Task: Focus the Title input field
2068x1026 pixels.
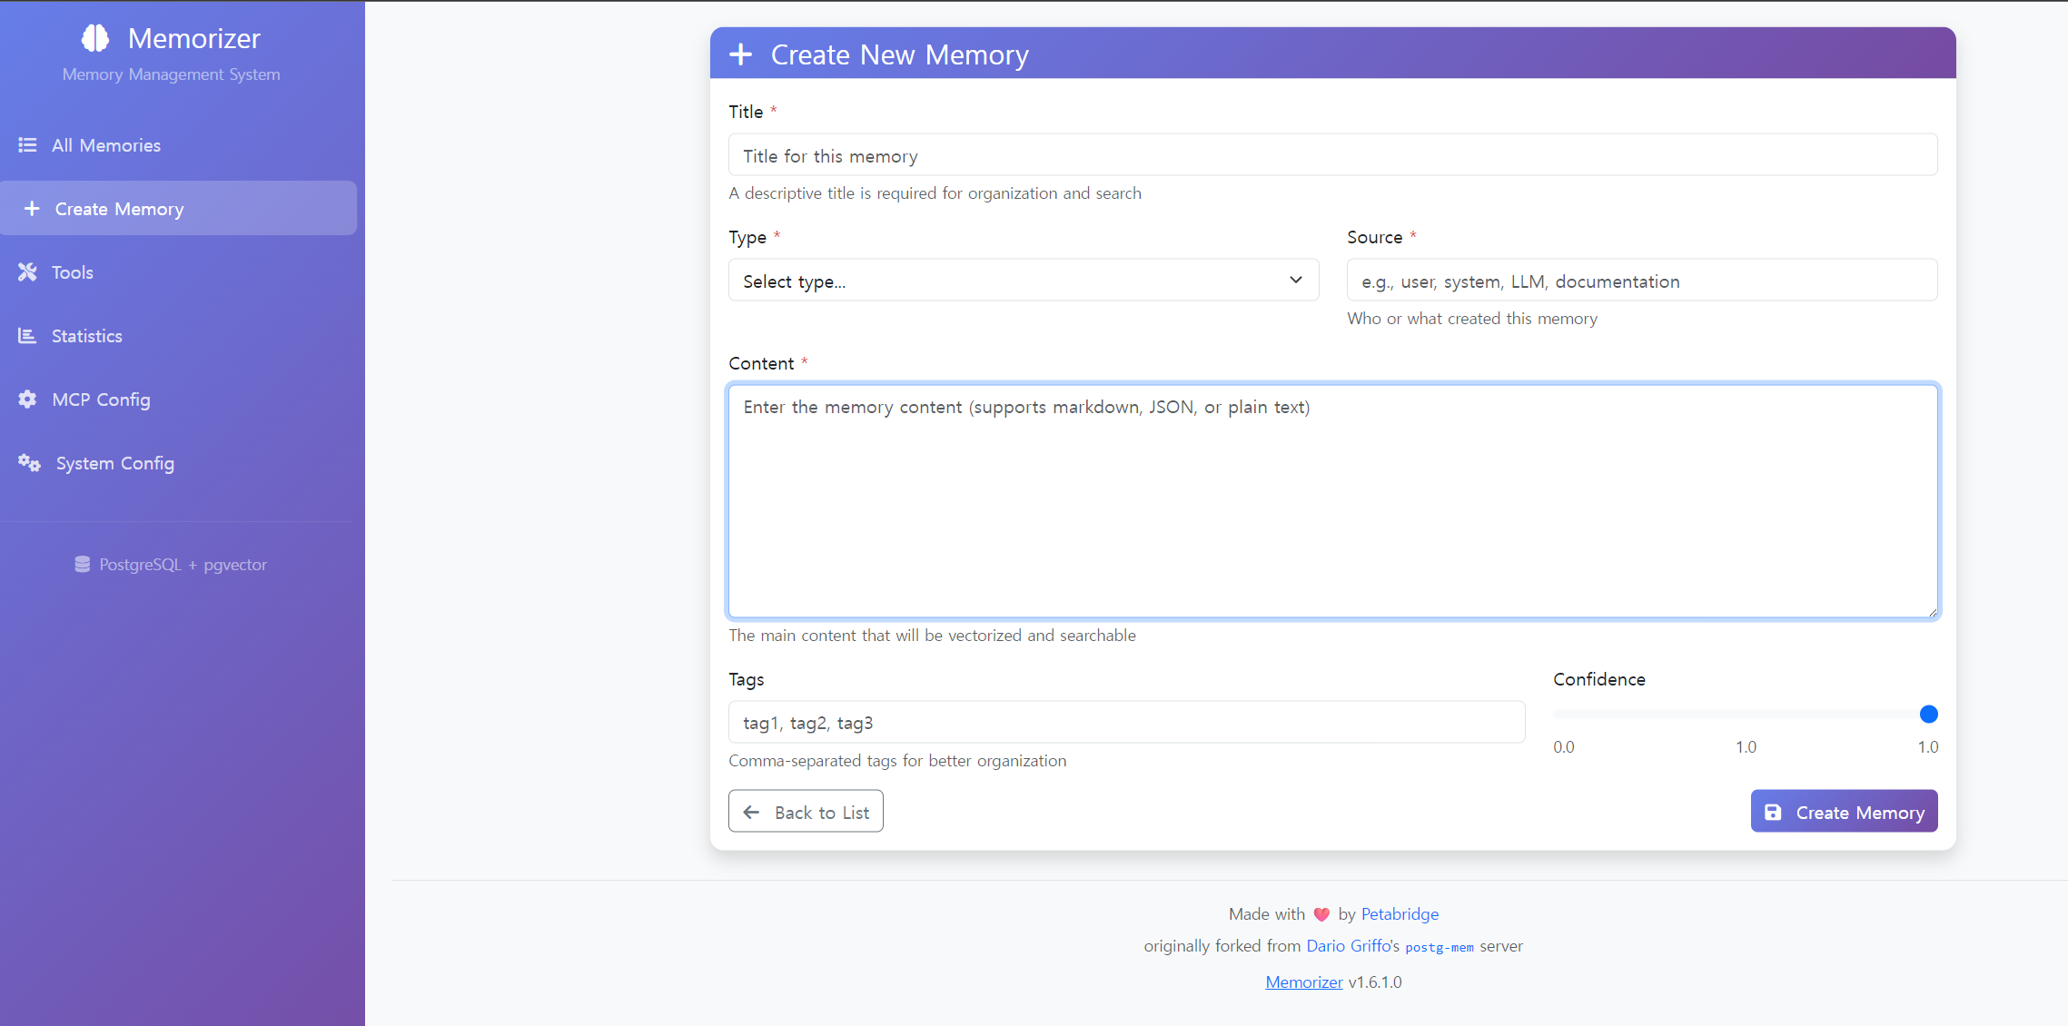Action: pyautogui.click(x=1332, y=155)
